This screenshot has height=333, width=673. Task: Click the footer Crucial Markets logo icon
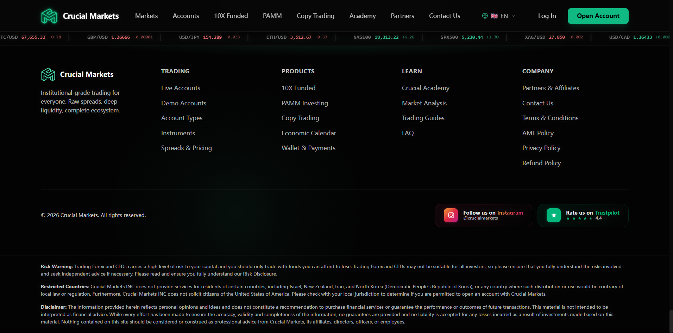click(x=48, y=74)
